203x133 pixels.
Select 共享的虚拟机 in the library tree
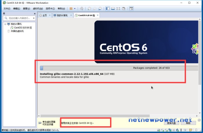(x=17, y=31)
